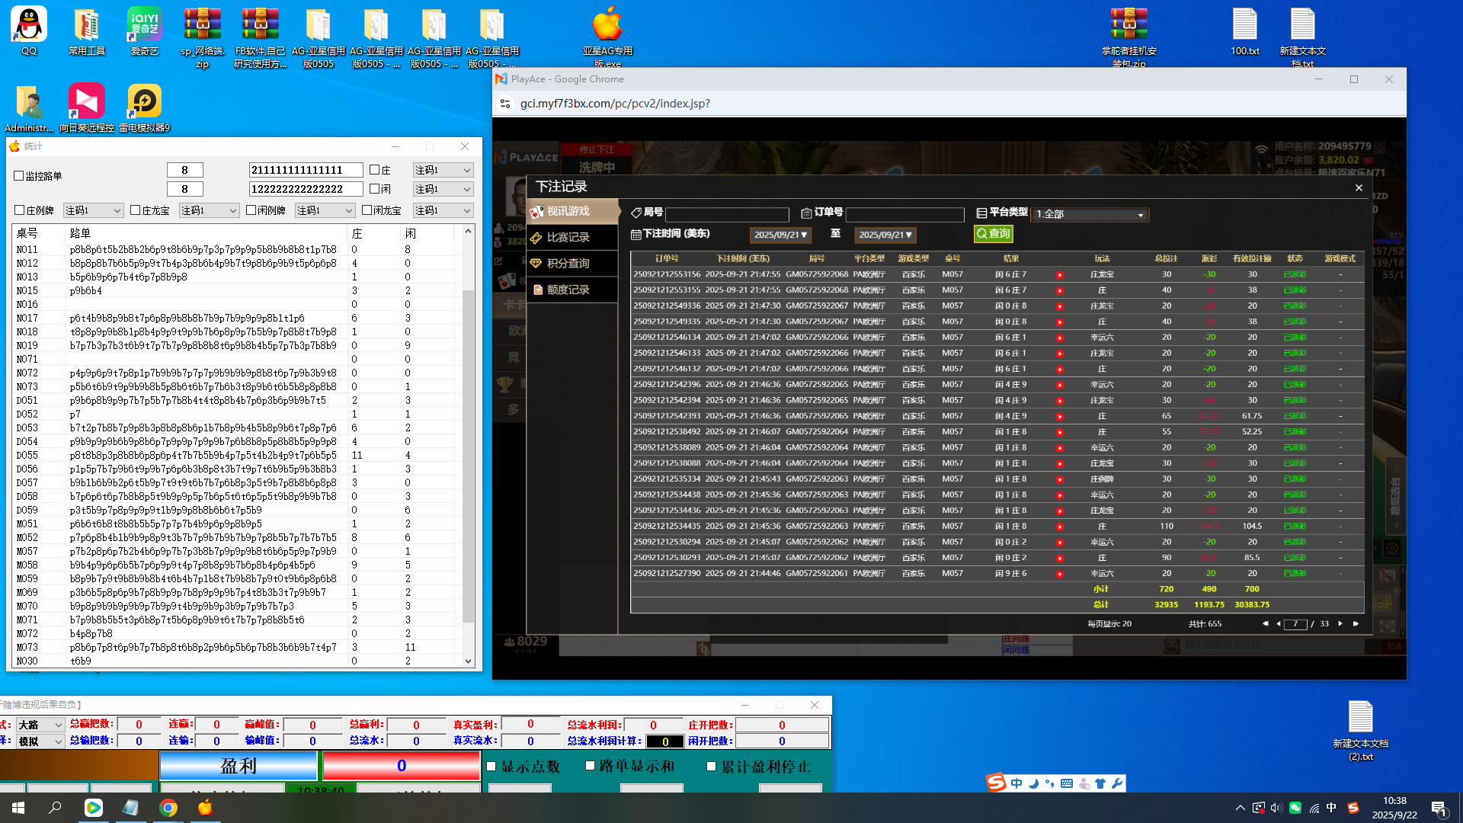Image resolution: width=1463 pixels, height=823 pixels.
Task: Go to the last page of records
Action: (x=1356, y=624)
